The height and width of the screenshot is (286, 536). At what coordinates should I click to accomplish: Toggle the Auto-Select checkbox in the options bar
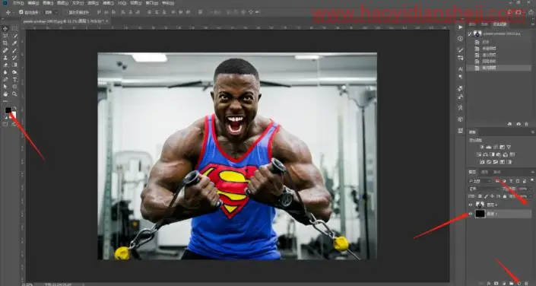click(21, 12)
